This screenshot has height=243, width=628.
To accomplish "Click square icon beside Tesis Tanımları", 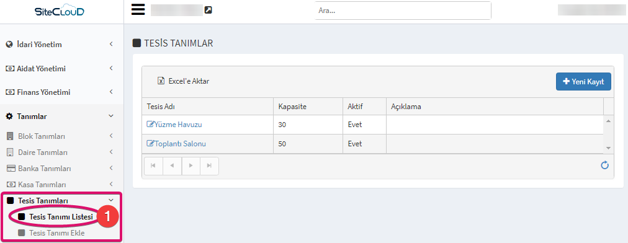I will (x=11, y=201).
